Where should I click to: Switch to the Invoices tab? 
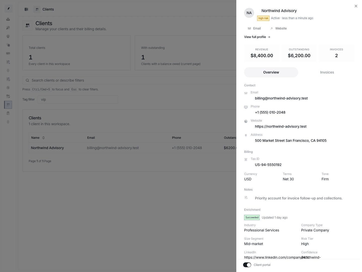[x=327, y=72]
